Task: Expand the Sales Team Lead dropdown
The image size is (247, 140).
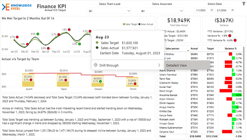Action: tap(129, 11)
